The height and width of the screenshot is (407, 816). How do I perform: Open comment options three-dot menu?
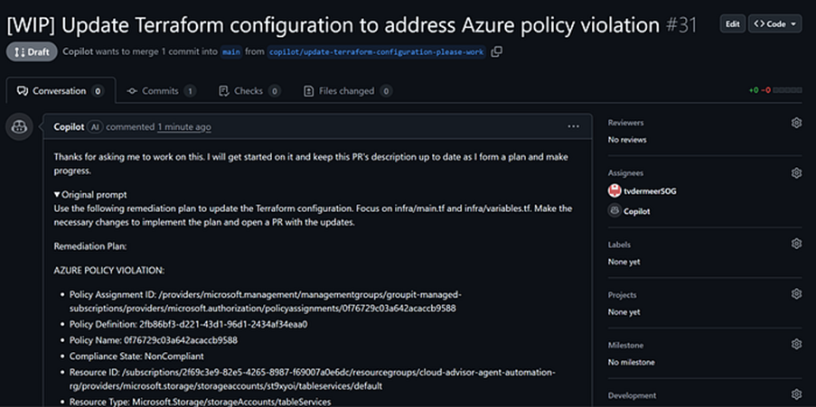click(x=573, y=127)
